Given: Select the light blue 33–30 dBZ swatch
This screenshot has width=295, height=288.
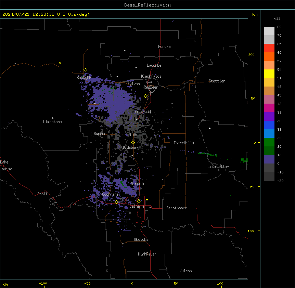Looking at the screenshot, I should click(x=269, y=134).
